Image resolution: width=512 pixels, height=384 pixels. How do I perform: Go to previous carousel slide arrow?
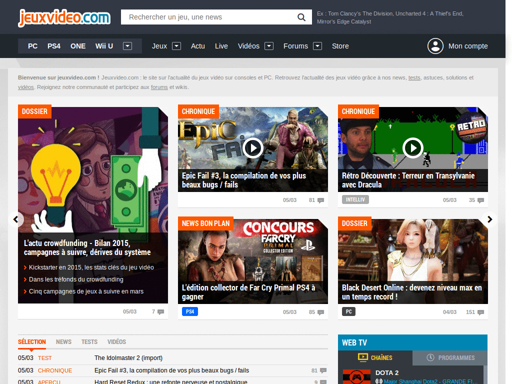(x=16, y=219)
